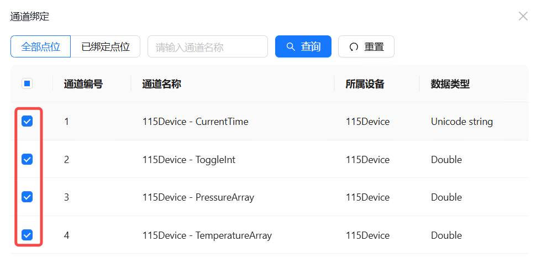542x257 pixels.
Task: Click the 所属设备 column header
Action: pos(365,84)
